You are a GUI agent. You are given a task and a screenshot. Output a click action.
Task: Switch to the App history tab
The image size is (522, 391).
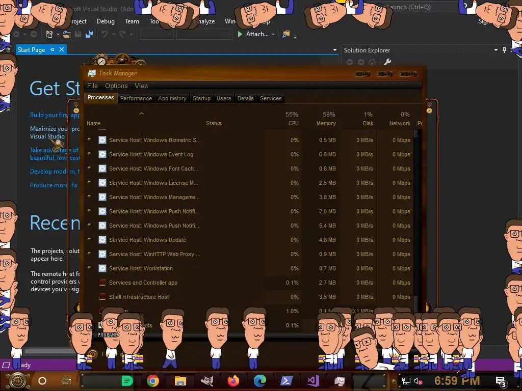172,98
